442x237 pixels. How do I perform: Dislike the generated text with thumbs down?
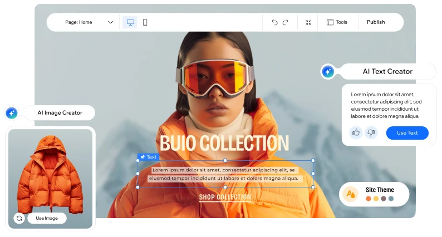(x=371, y=132)
